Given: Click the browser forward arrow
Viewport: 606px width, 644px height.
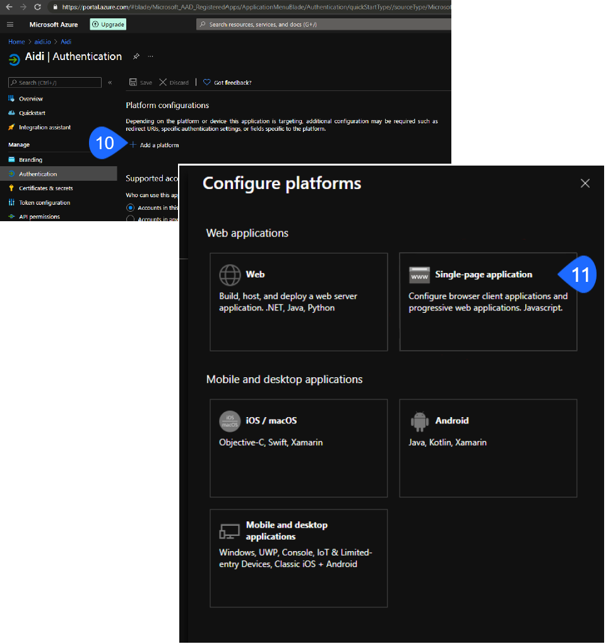Looking at the screenshot, I should pyautogui.click(x=23, y=7).
